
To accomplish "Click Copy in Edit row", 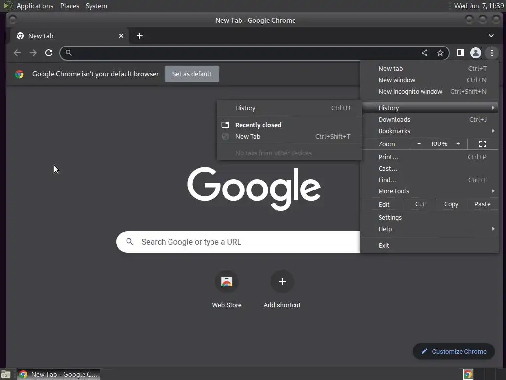I will point(451,204).
